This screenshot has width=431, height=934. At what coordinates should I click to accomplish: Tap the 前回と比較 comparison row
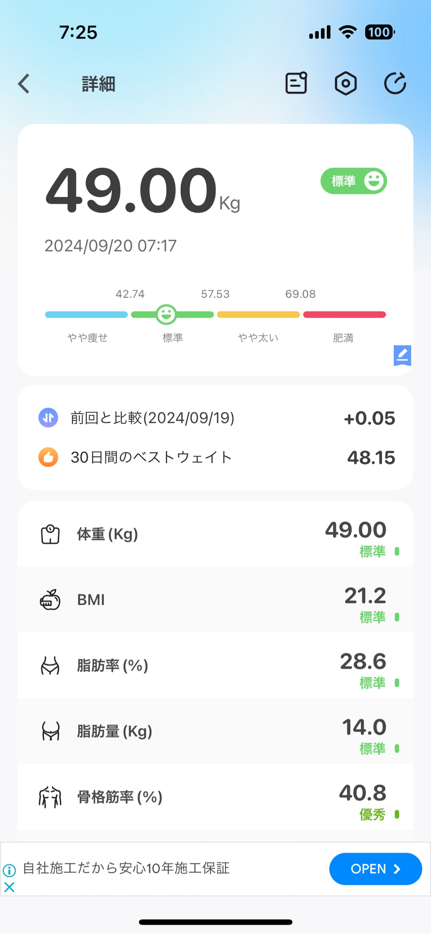(x=215, y=418)
